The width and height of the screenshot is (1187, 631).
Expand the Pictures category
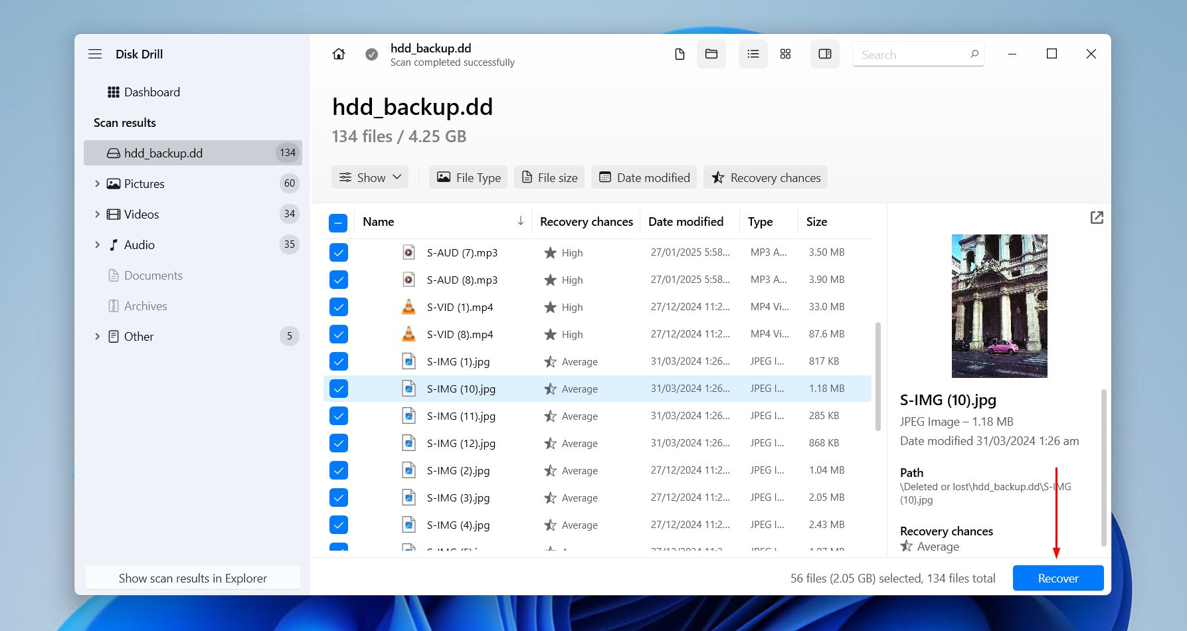pos(97,183)
